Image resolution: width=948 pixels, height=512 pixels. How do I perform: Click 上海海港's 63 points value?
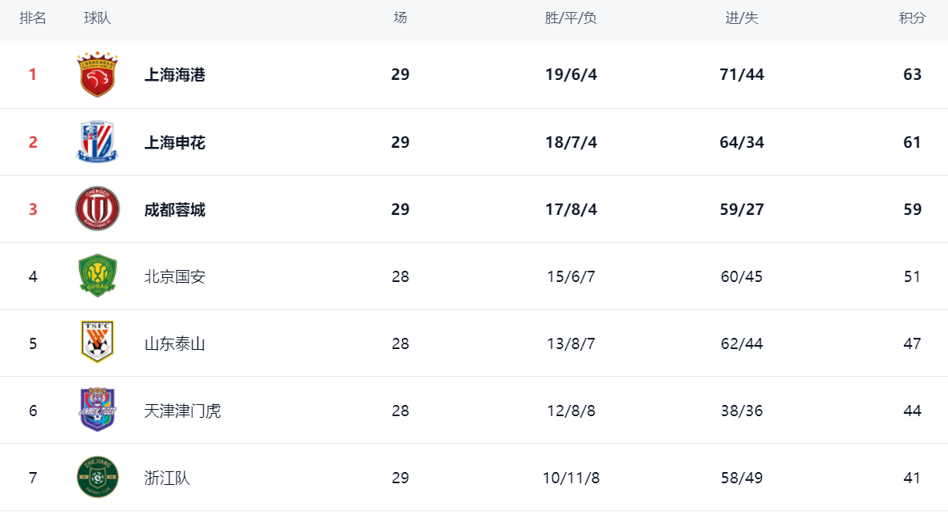912,75
